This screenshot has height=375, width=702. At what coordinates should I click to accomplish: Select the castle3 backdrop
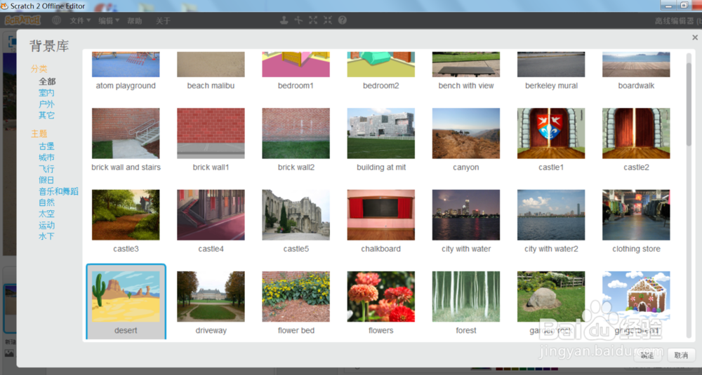coord(126,221)
